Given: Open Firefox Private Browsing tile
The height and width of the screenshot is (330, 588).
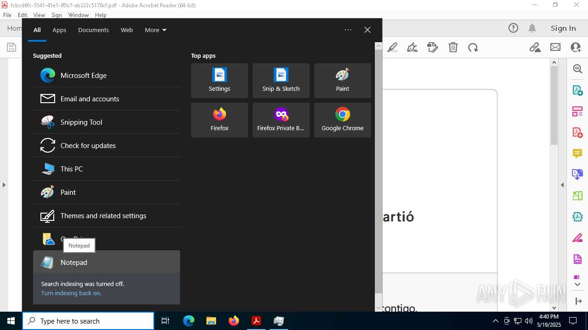Looking at the screenshot, I should [281, 120].
